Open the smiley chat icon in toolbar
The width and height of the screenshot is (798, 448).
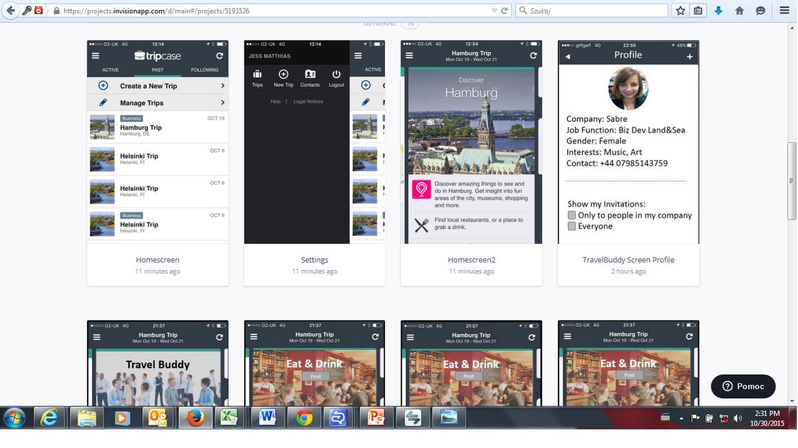tap(761, 11)
